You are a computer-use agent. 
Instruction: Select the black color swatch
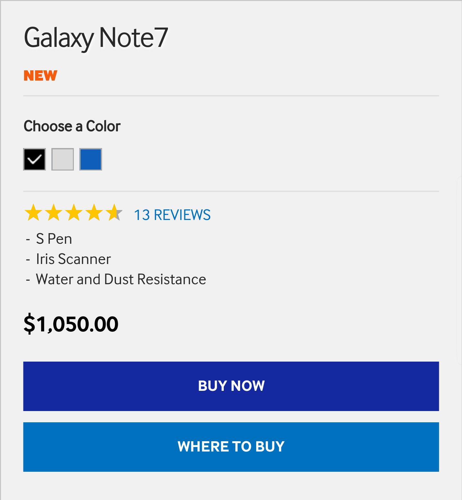[34, 159]
